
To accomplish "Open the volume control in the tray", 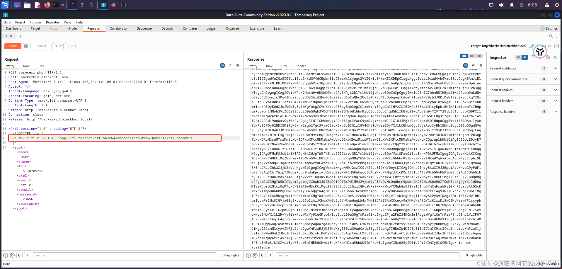I will click(502, 5).
